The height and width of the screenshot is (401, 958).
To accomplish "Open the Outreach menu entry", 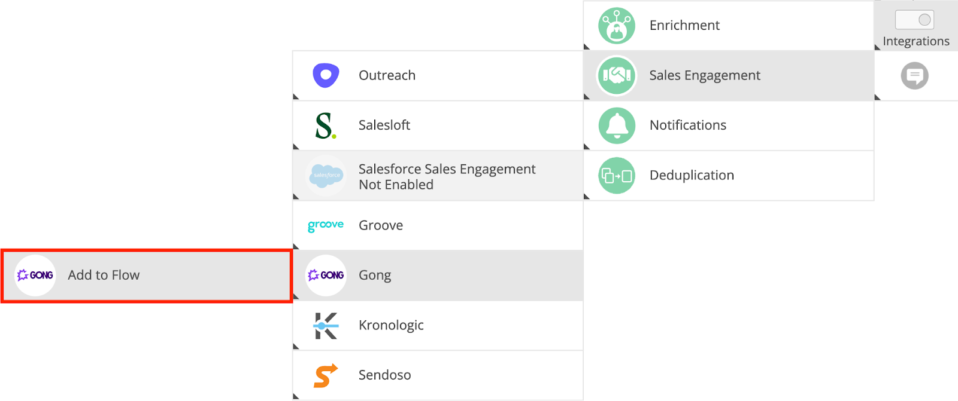I will pyautogui.click(x=438, y=75).
